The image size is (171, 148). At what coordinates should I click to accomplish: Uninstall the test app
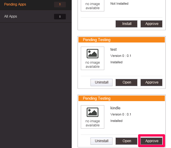point(102,82)
